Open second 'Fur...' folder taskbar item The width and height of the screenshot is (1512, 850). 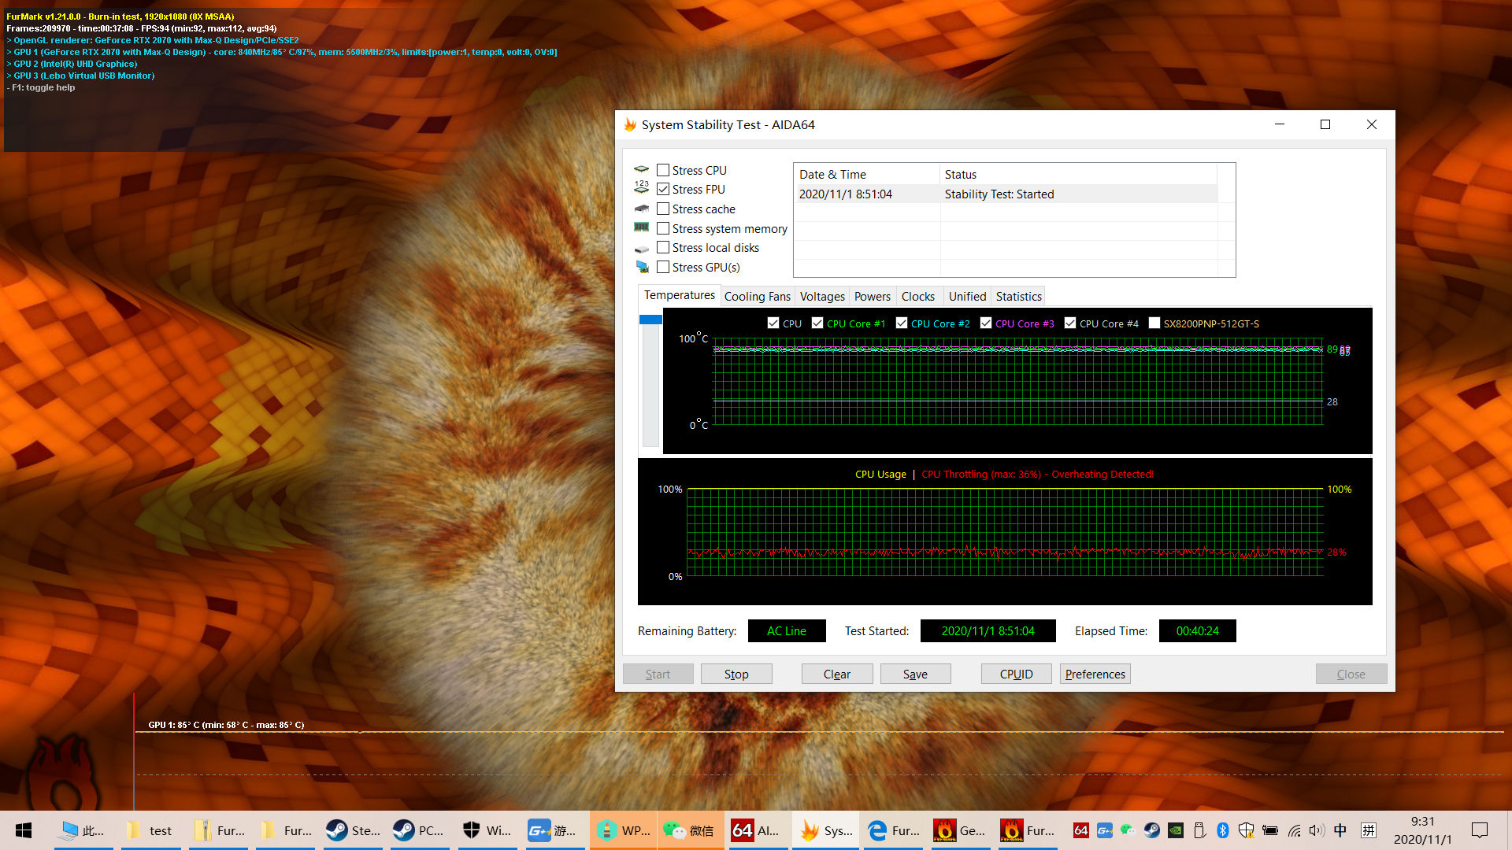[285, 830]
